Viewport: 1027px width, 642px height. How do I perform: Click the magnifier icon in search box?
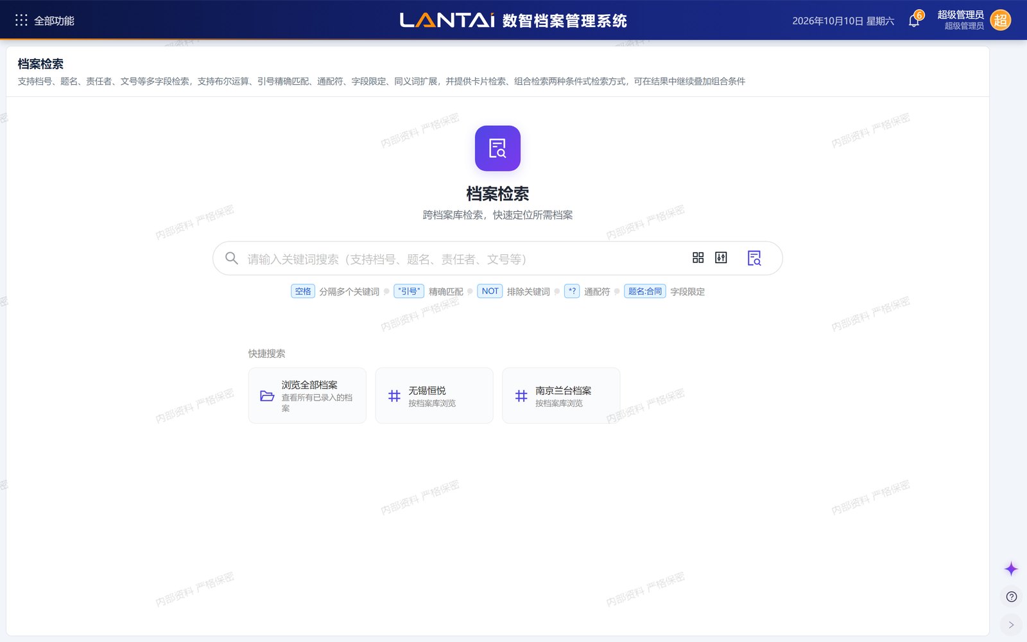[x=232, y=258]
